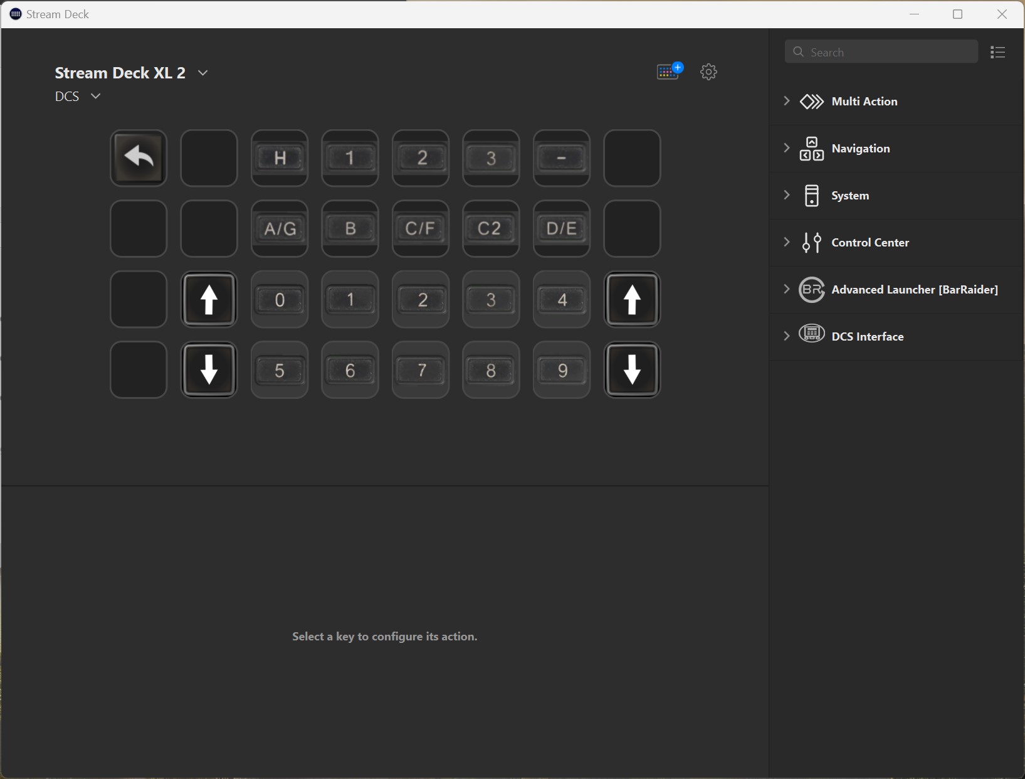
Task: Expand the Multi Action category
Action: click(x=864, y=102)
